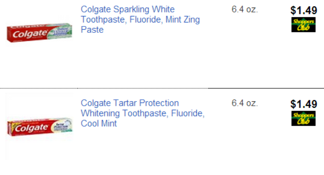Click "Whitening Toothpaste, Fluoride," link line
The width and height of the screenshot is (324, 175).
point(143,113)
